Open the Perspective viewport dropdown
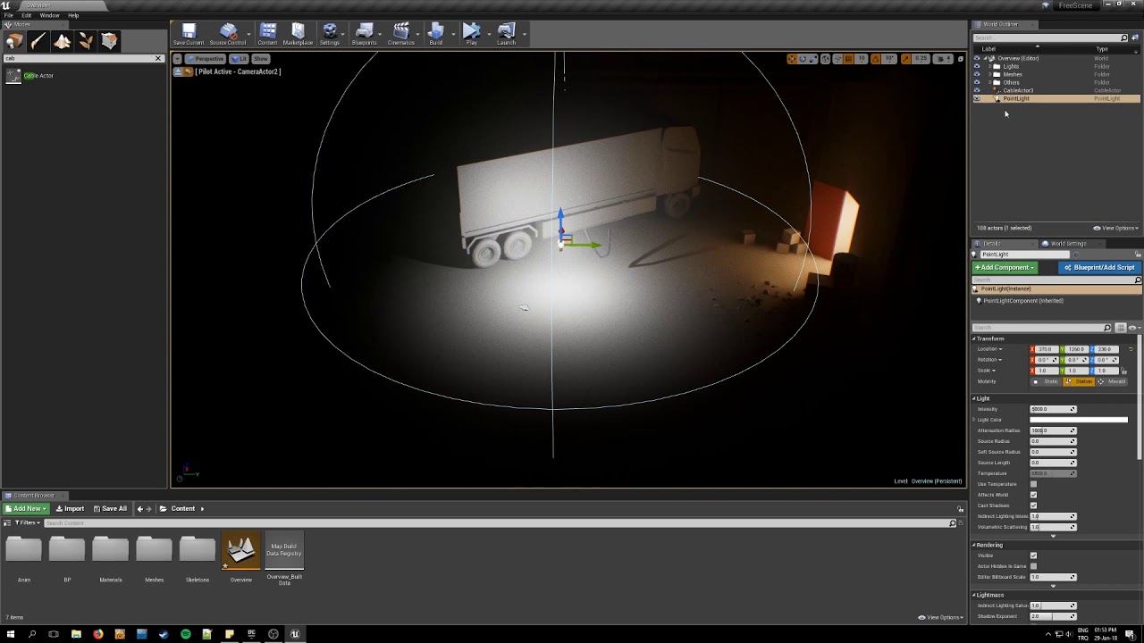1144x643 pixels. [207, 58]
